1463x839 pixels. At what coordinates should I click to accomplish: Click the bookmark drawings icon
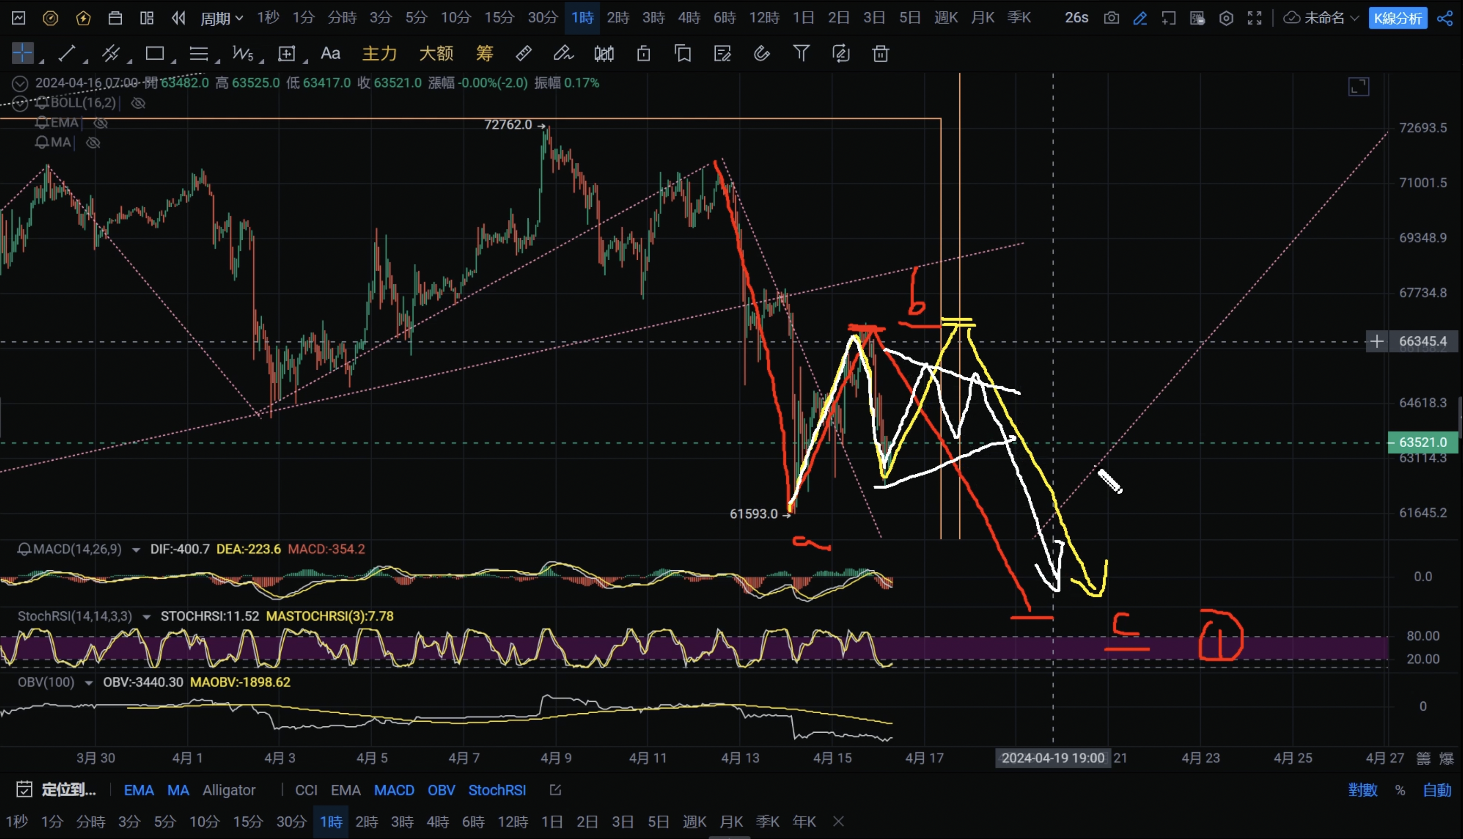click(x=683, y=53)
